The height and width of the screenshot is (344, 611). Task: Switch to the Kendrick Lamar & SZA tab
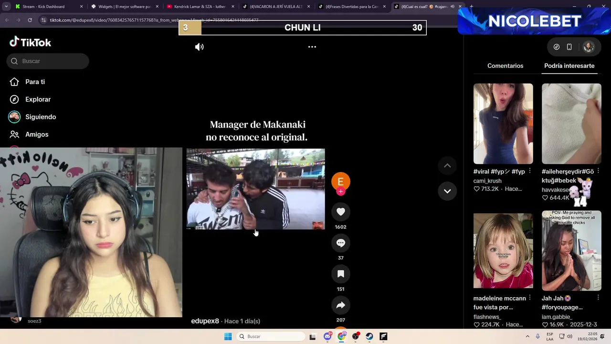click(200, 7)
